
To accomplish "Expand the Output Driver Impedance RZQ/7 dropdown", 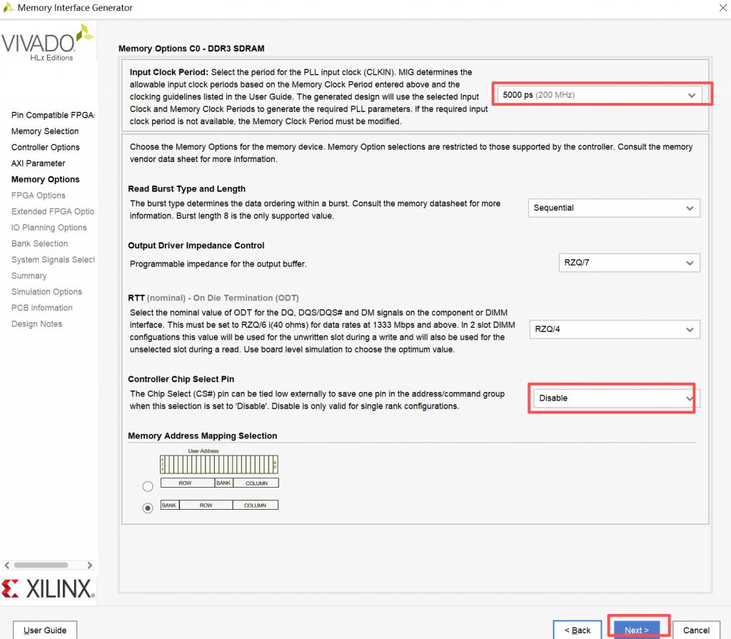I will 628,263.
